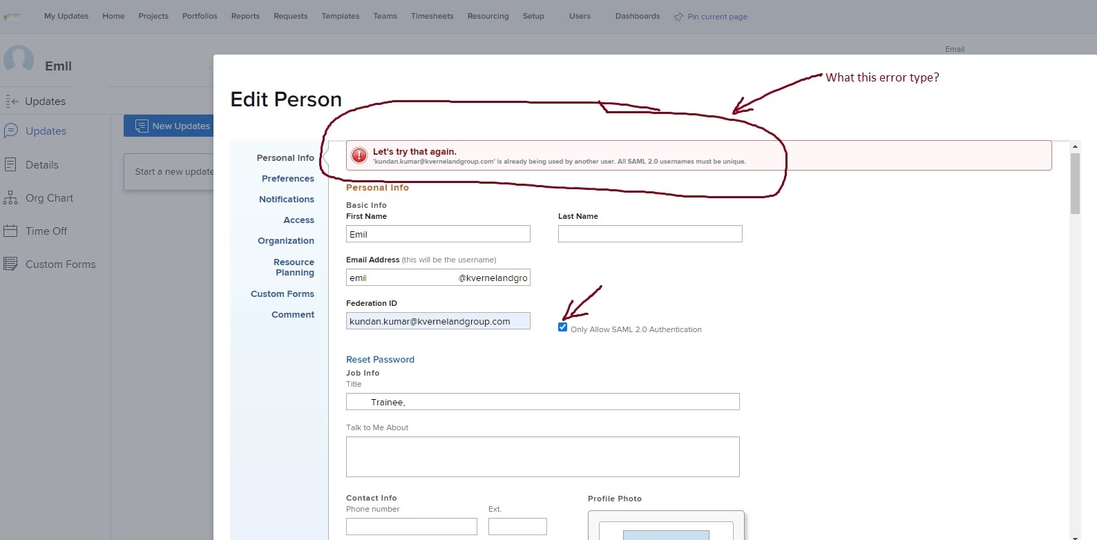Click Time Off label in left sidebar

point(46,231)
